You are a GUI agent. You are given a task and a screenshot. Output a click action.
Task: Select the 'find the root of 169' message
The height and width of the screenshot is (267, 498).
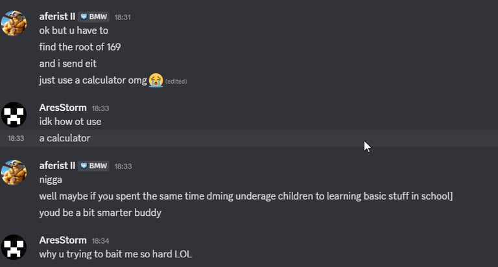click(80, 47)
